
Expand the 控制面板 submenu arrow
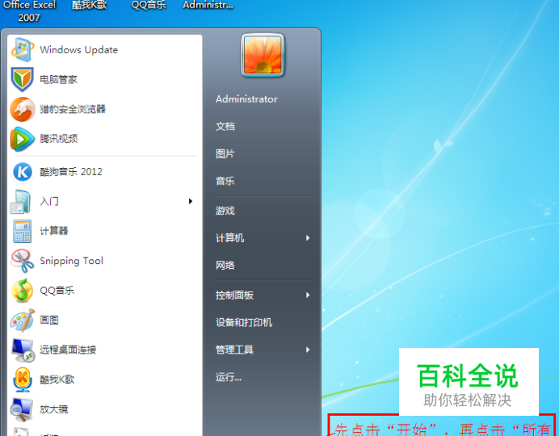point(308,295)
